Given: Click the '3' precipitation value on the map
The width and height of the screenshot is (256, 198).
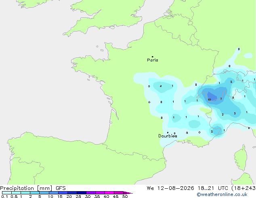Looking at the screenshot, I should 235,113.
